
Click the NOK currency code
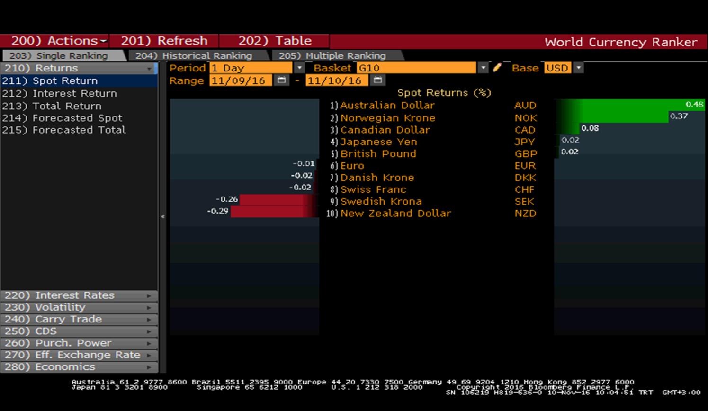526,118
